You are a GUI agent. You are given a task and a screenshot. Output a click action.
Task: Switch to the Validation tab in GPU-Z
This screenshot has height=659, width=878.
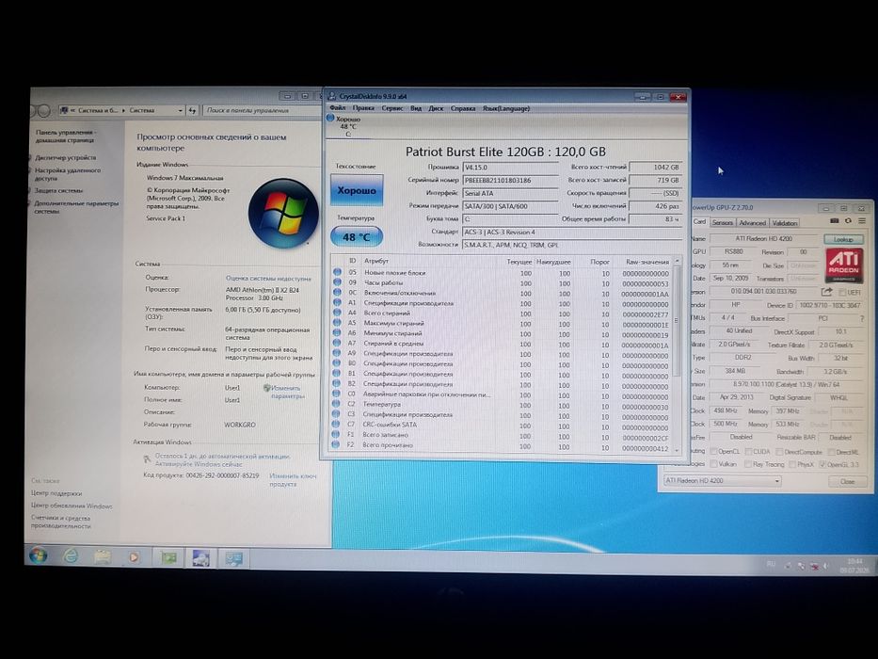[785, 222]
